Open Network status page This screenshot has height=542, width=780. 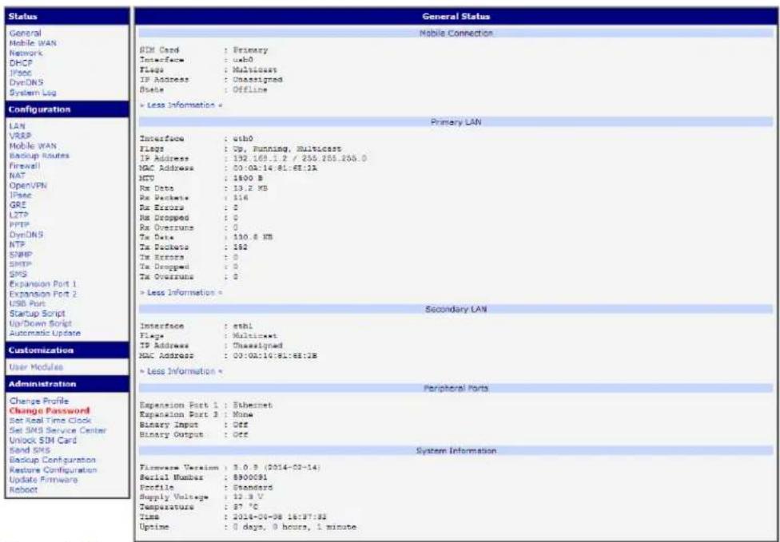tap(26, 53)
